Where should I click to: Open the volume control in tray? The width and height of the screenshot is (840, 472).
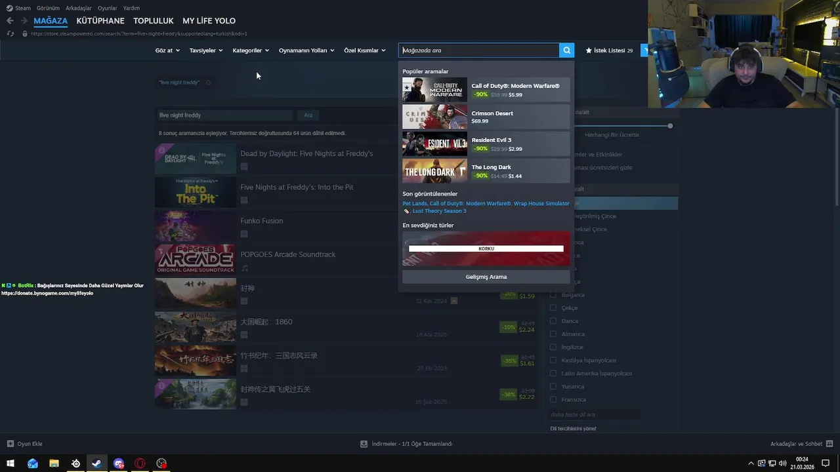[783, 463]
